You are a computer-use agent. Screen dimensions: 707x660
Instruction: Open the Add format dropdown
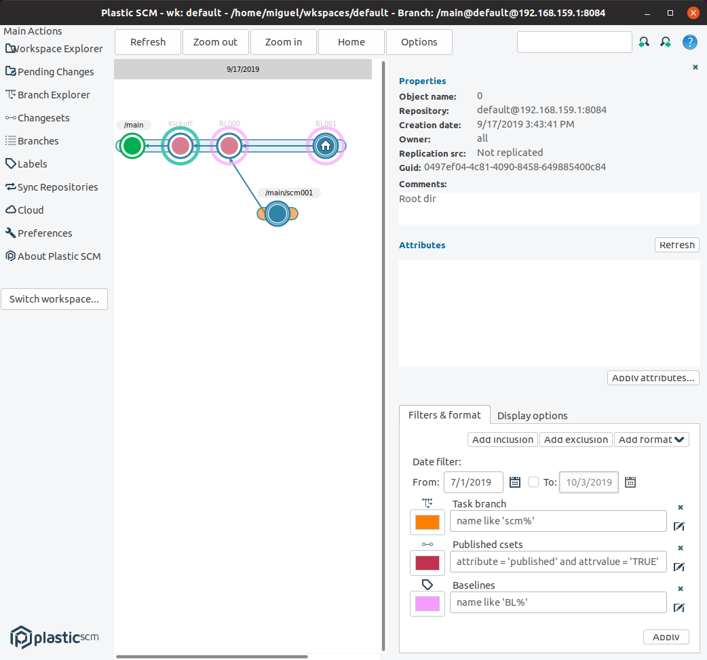coord(651,439)
